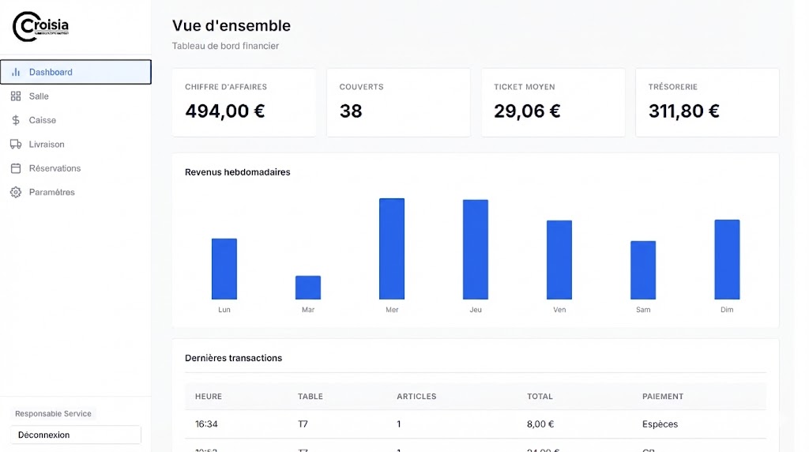Viewport: 809px width, 452px height.
Task: Click the Dernières transactions title
Action: coord(233,358)
